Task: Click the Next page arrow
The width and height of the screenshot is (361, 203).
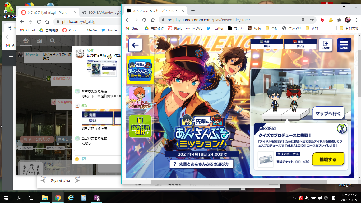Action: coord(77,180)
